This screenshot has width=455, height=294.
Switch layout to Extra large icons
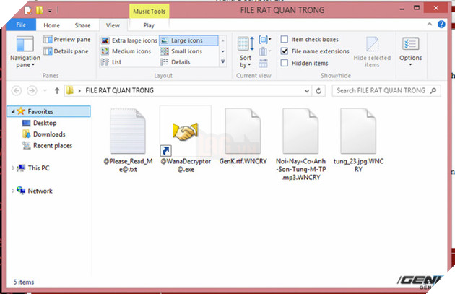(x=129, y=40)
